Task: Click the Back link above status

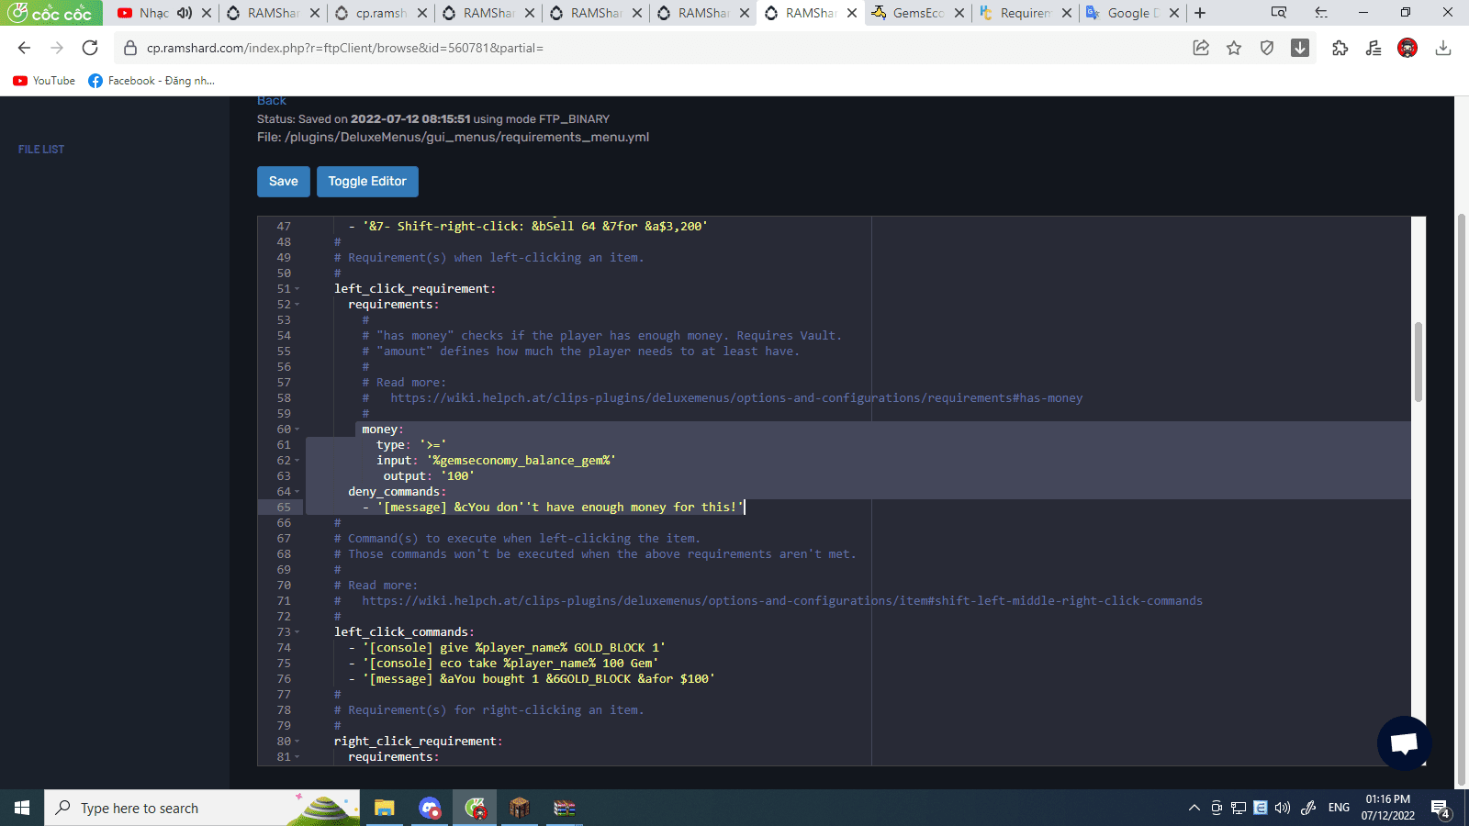Action: [x=272, y=101]
